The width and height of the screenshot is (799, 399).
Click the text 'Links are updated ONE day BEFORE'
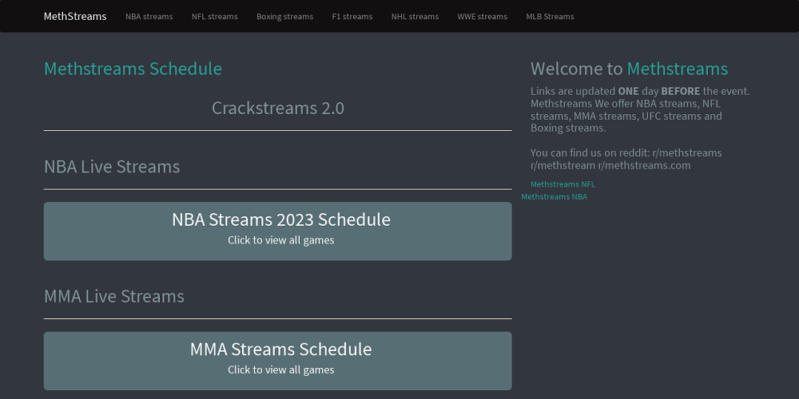[x=615, y=92]
